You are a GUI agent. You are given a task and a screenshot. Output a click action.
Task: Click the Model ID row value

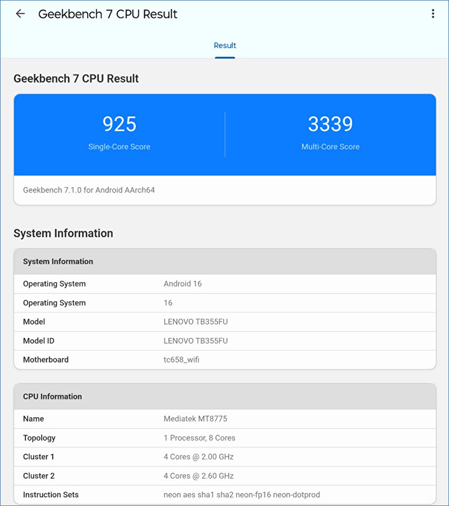[195, 341]
